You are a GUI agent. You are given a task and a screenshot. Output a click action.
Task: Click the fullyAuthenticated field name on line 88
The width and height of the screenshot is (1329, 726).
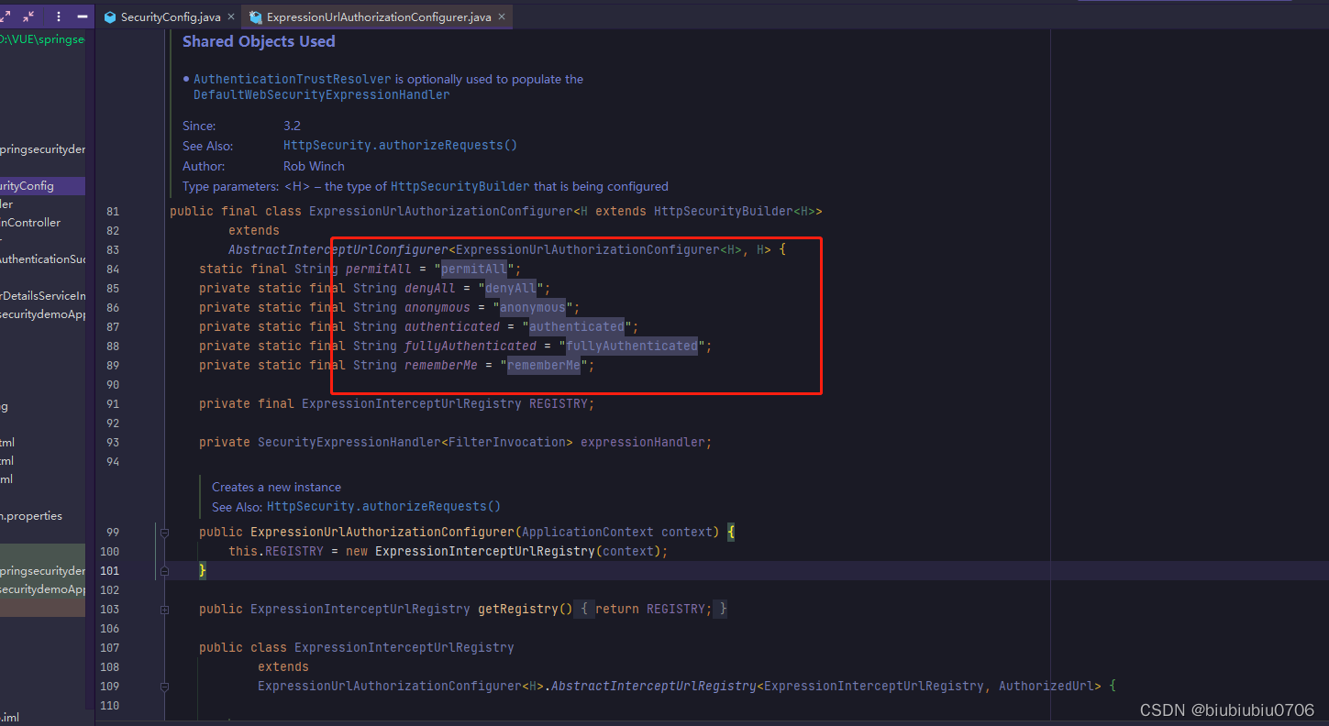click(x=471, y=346)
